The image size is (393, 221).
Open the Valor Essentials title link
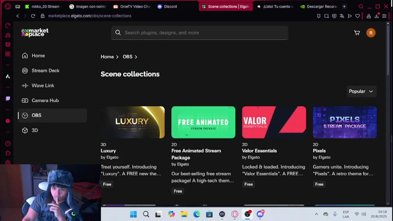259,151
